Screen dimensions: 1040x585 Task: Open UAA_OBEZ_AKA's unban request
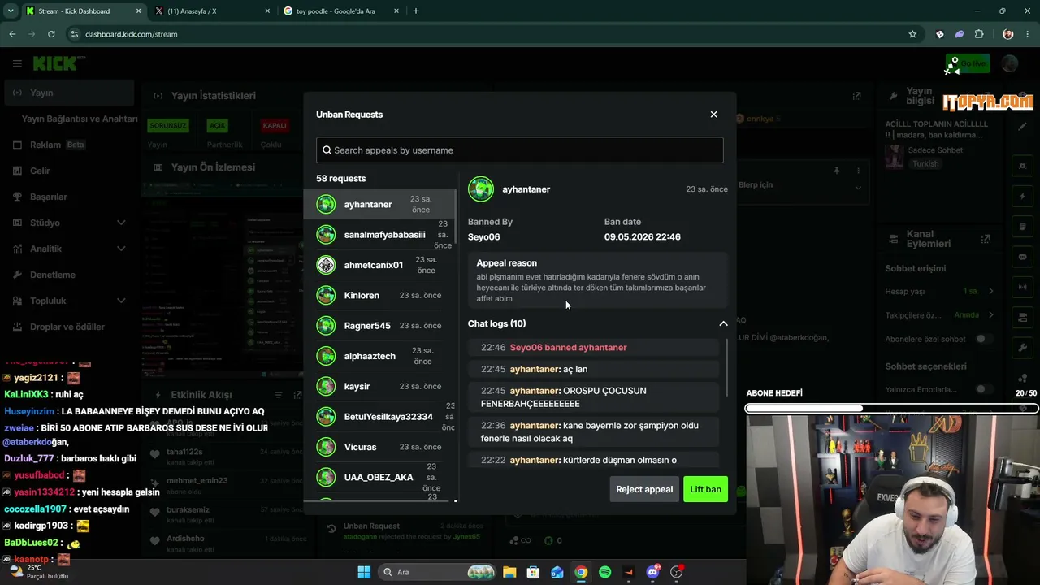point(379,477)
